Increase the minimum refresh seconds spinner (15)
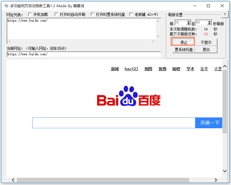The height and width of the screenshot is (185, 231). pos(188,22)
